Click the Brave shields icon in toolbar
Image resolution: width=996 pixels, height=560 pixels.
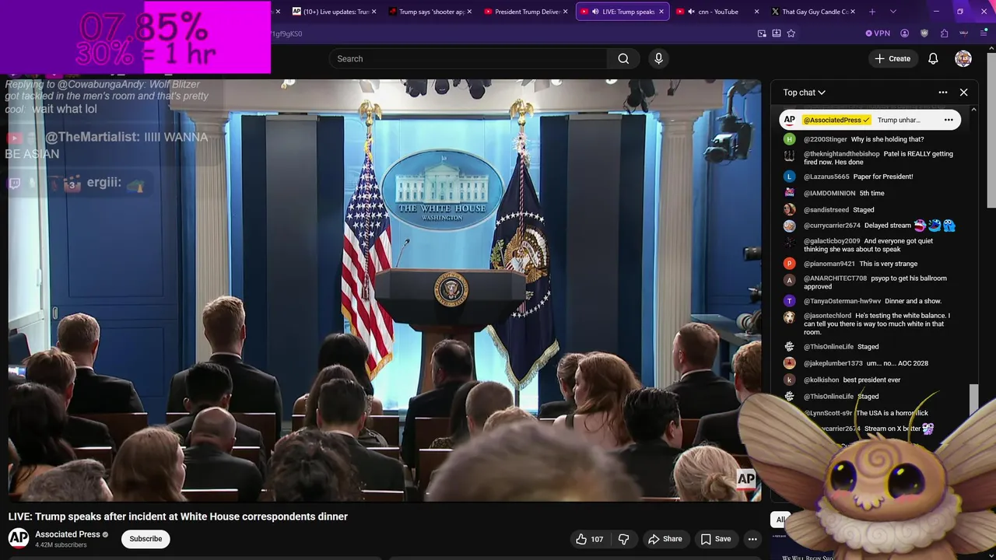coord(924,33)
